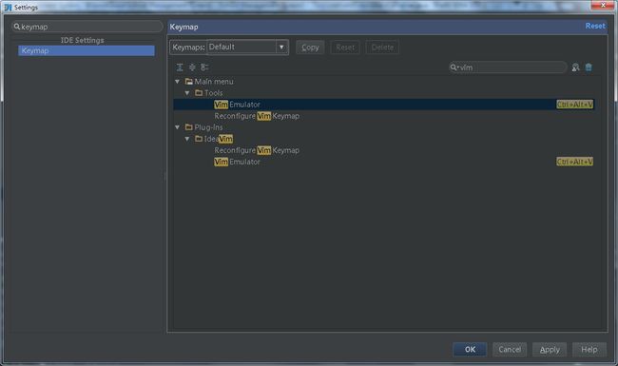The width and height of the screenshot is (618, 366).
Task: Click the Plug-ins label
Action: pyautogui.click(x=208, y=127)
